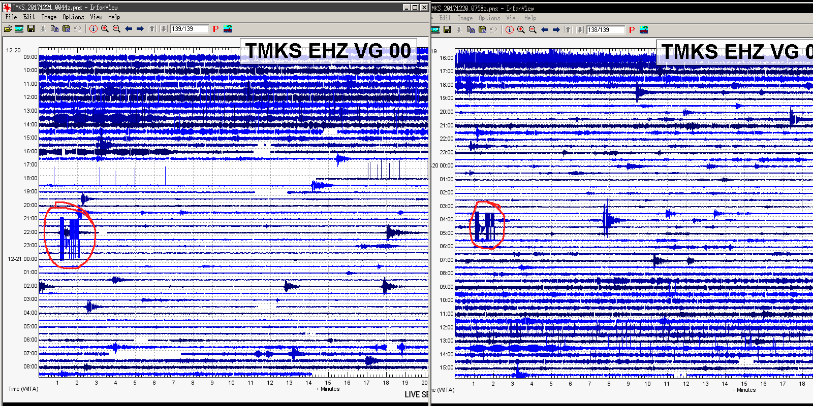The height and width of the screenshot is (406, 813).
Task: Click the landscape picture icon in 0044z toolbar
Action: click(x=228, y=29)
